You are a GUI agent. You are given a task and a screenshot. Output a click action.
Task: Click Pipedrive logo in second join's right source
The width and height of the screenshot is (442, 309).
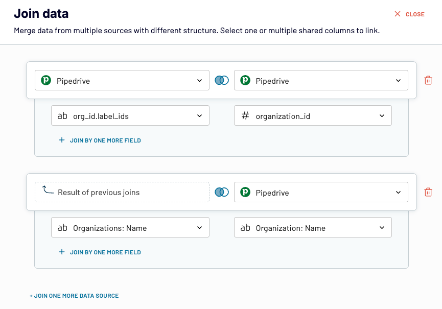[x=245, y=192]
